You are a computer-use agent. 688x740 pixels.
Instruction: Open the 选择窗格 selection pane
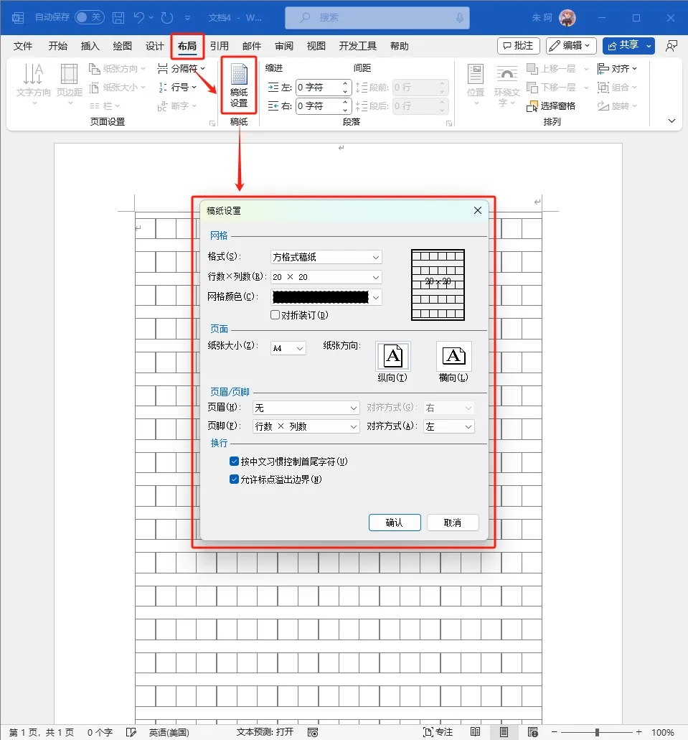(551, 106)
